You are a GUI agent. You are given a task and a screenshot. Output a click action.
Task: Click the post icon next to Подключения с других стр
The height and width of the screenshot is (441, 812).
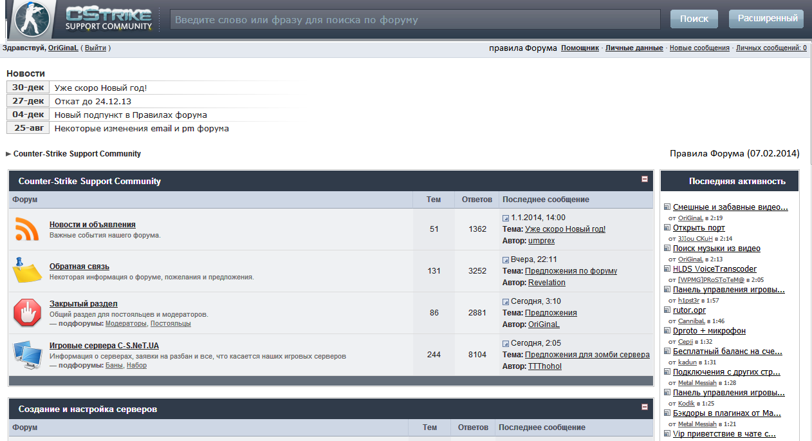point(667,372)
